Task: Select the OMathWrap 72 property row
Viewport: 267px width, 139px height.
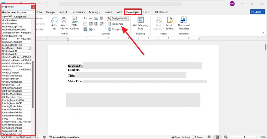Action: coord(16,85)
